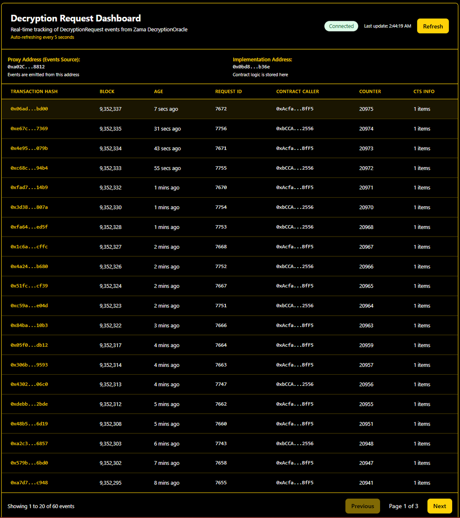
Task: Go to Next page of events
Action: tap(440, 506)
